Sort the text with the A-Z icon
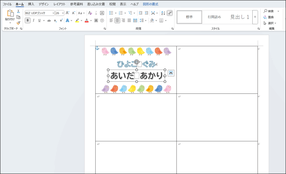 [163, 13]
